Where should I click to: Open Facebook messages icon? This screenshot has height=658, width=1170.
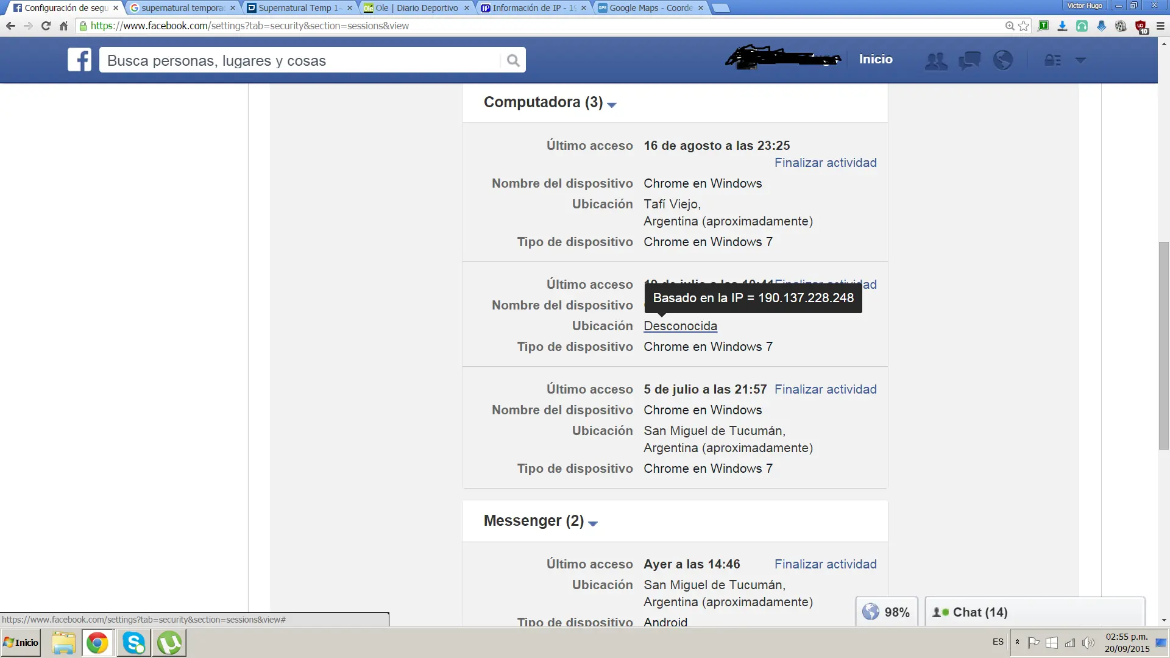click(x=970, y=60)
